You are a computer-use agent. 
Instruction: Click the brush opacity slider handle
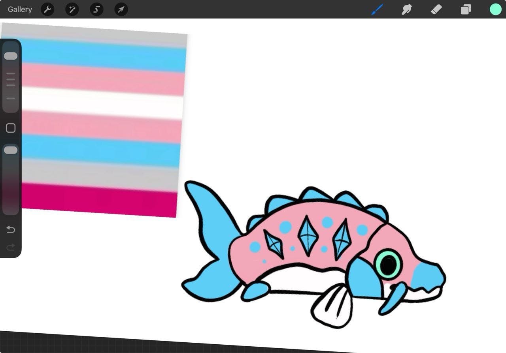click(x=11, y=150)
